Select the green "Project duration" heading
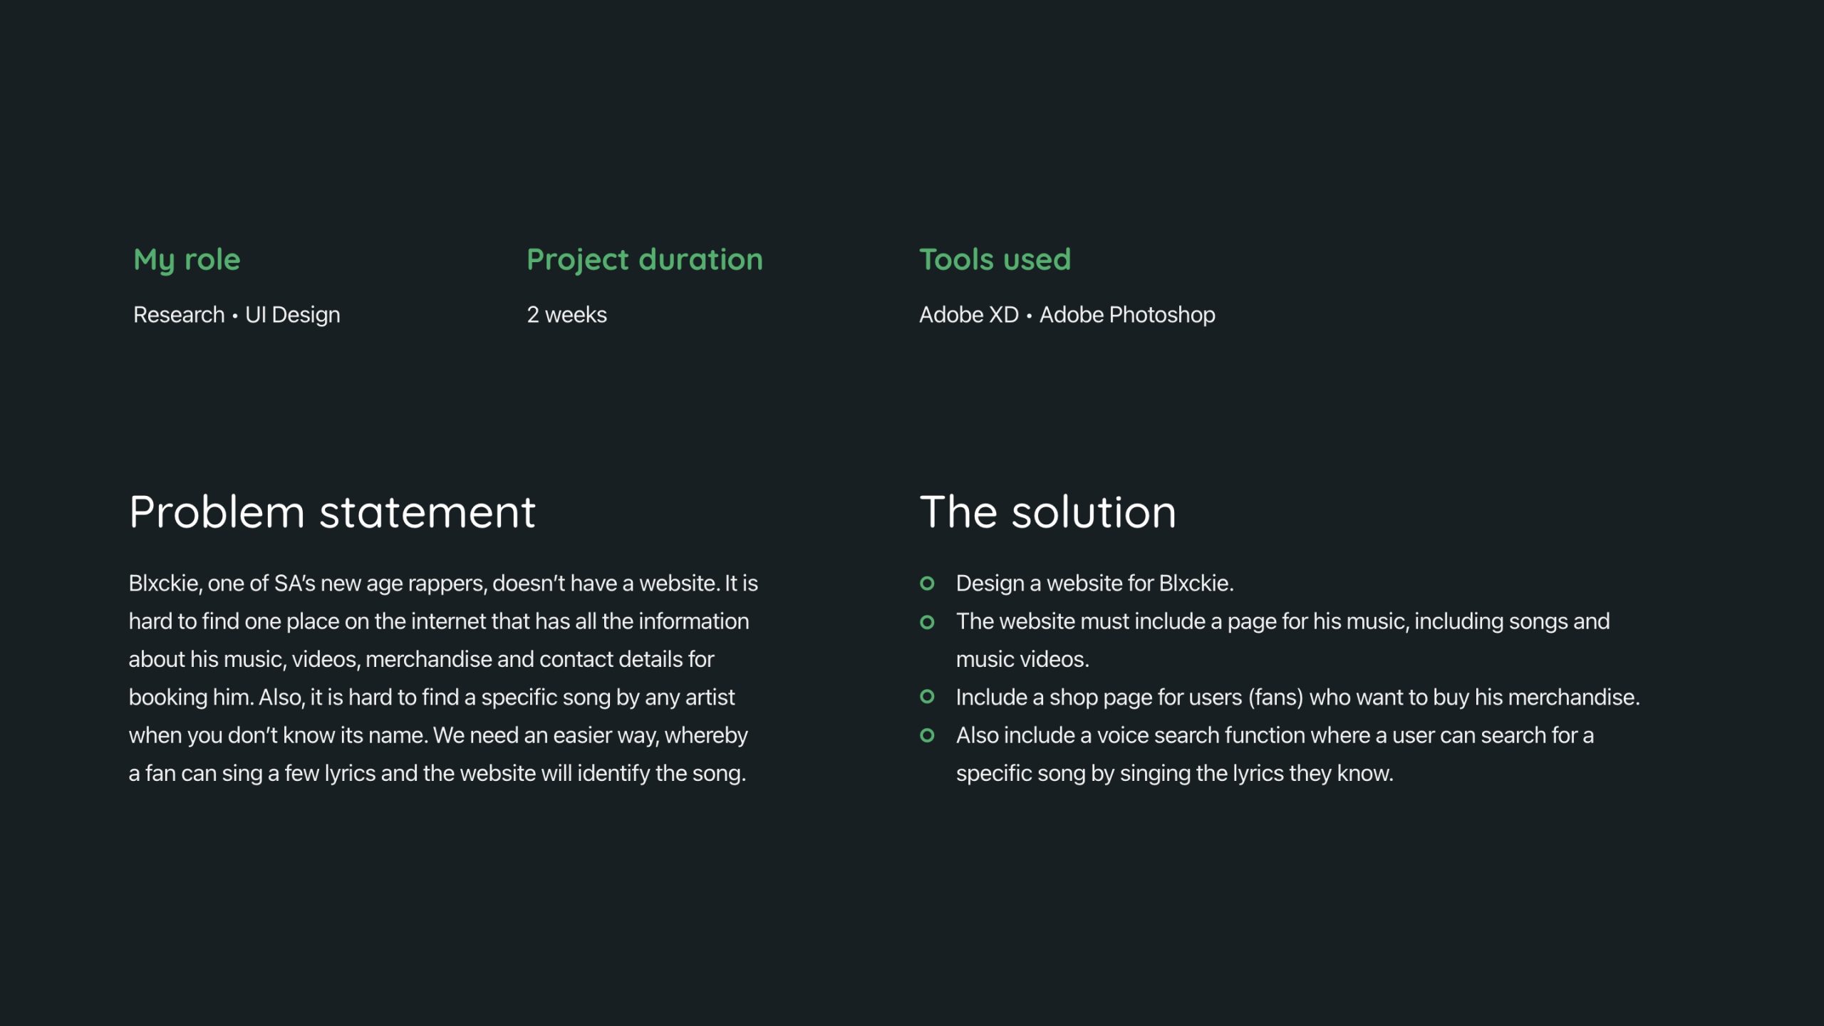The image size is (1824, 1026). click(644, 259)
